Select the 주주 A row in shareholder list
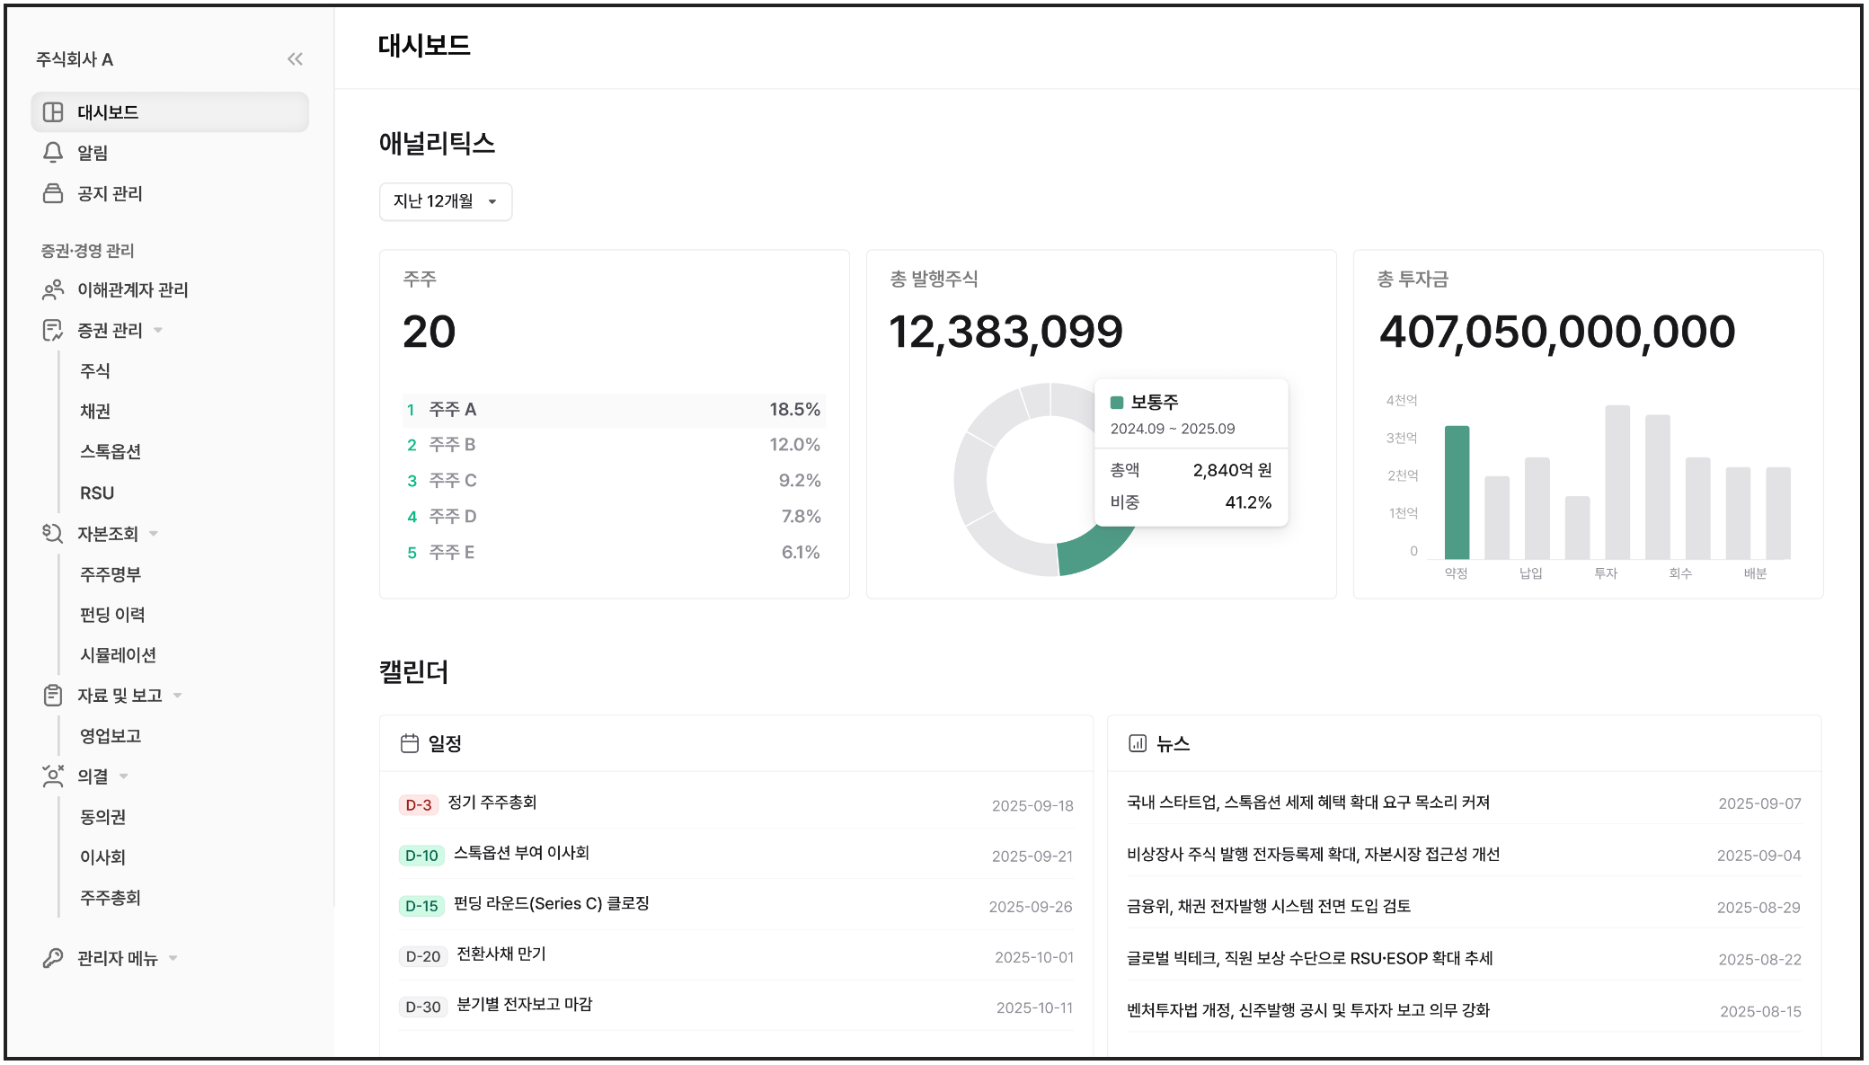This screenshot has width=1869, height=1065. click(x=614, y=410)
